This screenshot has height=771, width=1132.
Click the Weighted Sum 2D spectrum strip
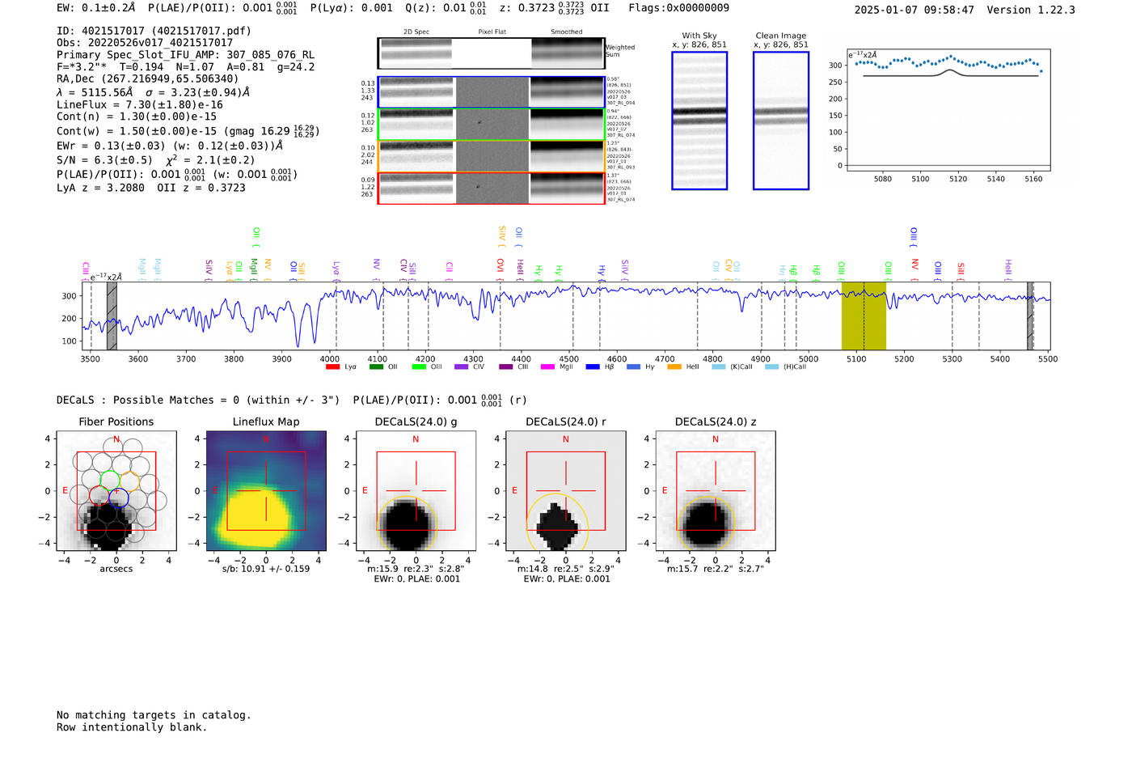pyautogui.click(x=491, y=53)
